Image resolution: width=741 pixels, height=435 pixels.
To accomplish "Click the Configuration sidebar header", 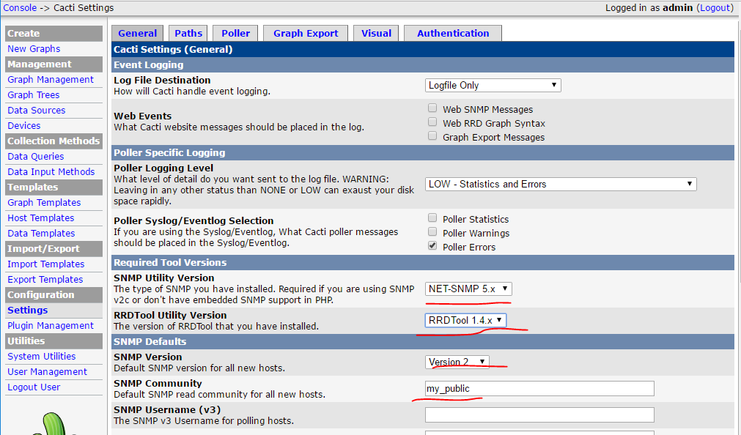I will 54,294.
